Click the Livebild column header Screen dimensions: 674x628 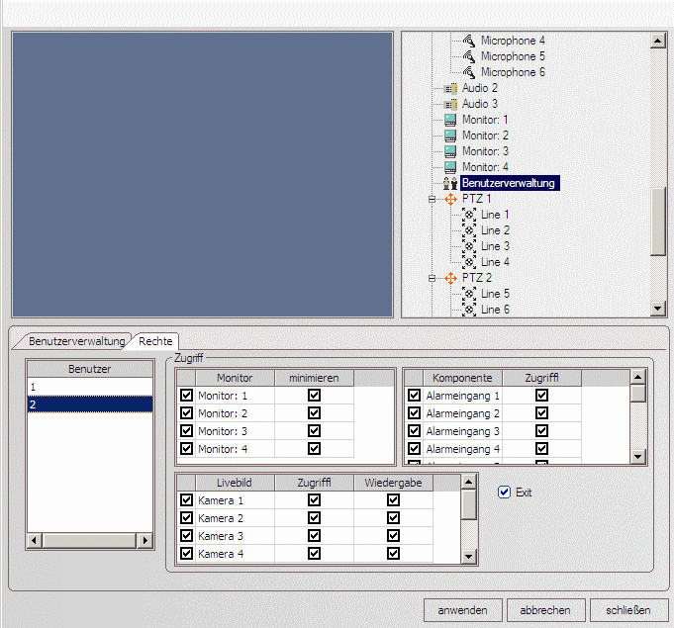(235, 483)
